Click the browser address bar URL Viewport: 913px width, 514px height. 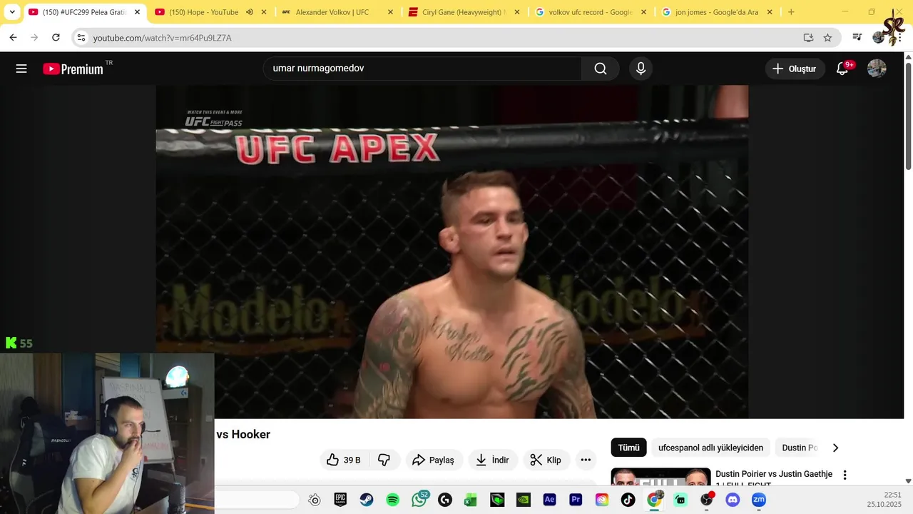[x=163, y=38]
